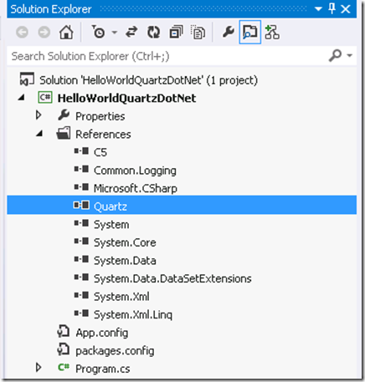The height and width of the screenshot is (382, 365).
Task: Select the Solution 'HelloWorldQuartzDotNet' node
Action: pos(148,80)
